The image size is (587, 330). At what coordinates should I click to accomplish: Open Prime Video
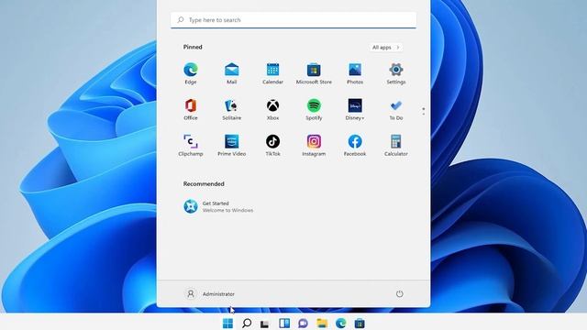(232, 145)
